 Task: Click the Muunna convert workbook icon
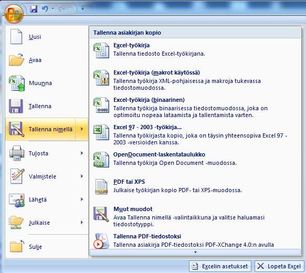[x=17, y=83]
